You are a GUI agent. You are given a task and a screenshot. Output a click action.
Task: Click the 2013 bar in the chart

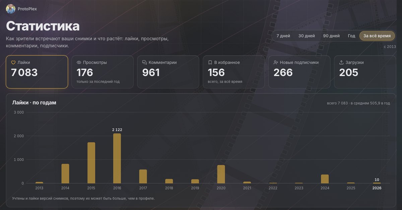39,182
